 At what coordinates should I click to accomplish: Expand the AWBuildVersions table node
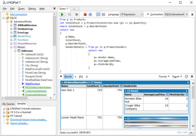click(x=11, y=25)
